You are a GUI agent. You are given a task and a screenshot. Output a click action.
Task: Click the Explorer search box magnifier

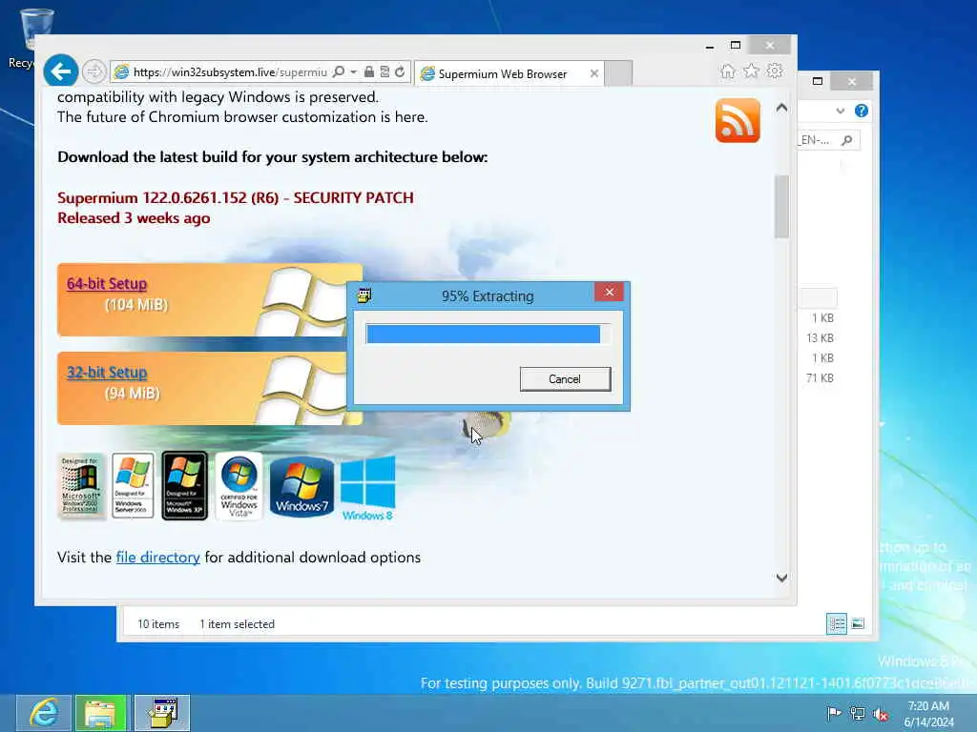[847, 140]
